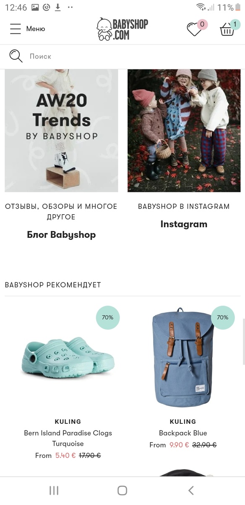Follow the Блог Babyshop link
The height and width of the screenshot is (505, 245).
[x=61, y=235]
